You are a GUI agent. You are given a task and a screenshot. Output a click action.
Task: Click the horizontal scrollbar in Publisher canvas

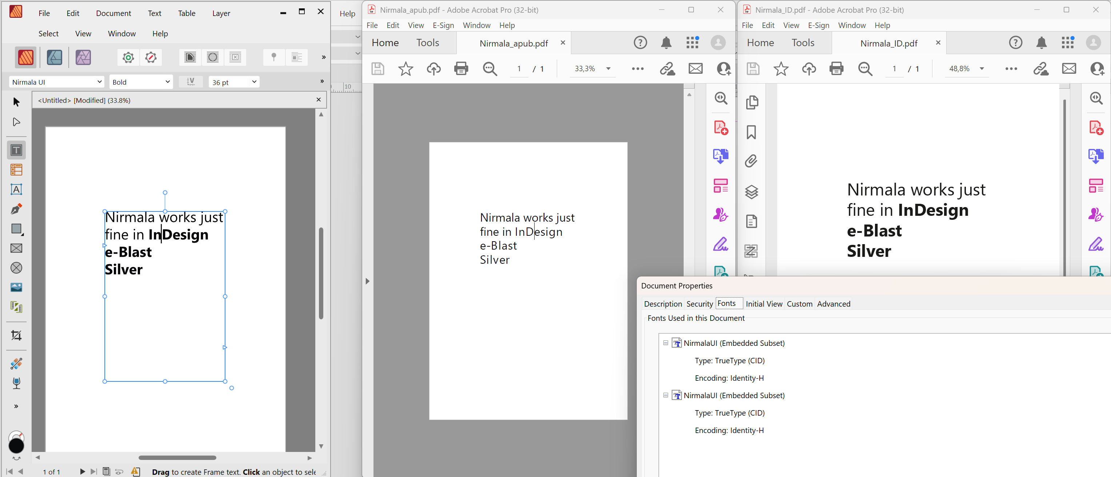click(x=177, y=457)
